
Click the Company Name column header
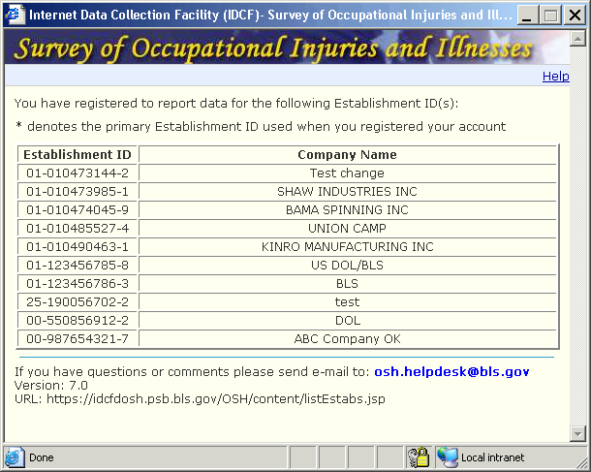point(347,155)
